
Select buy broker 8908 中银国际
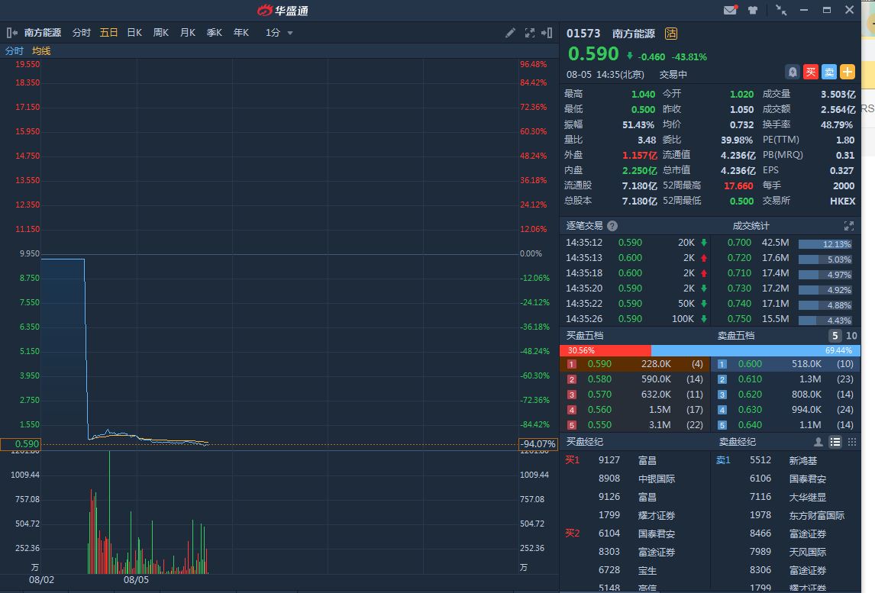[x=636, y=479]
